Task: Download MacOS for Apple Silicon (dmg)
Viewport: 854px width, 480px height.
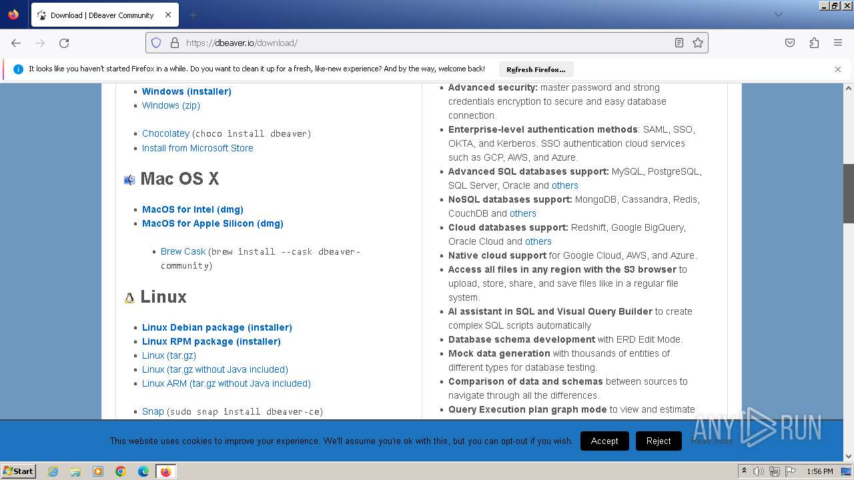Action: (x=213, y=223)
